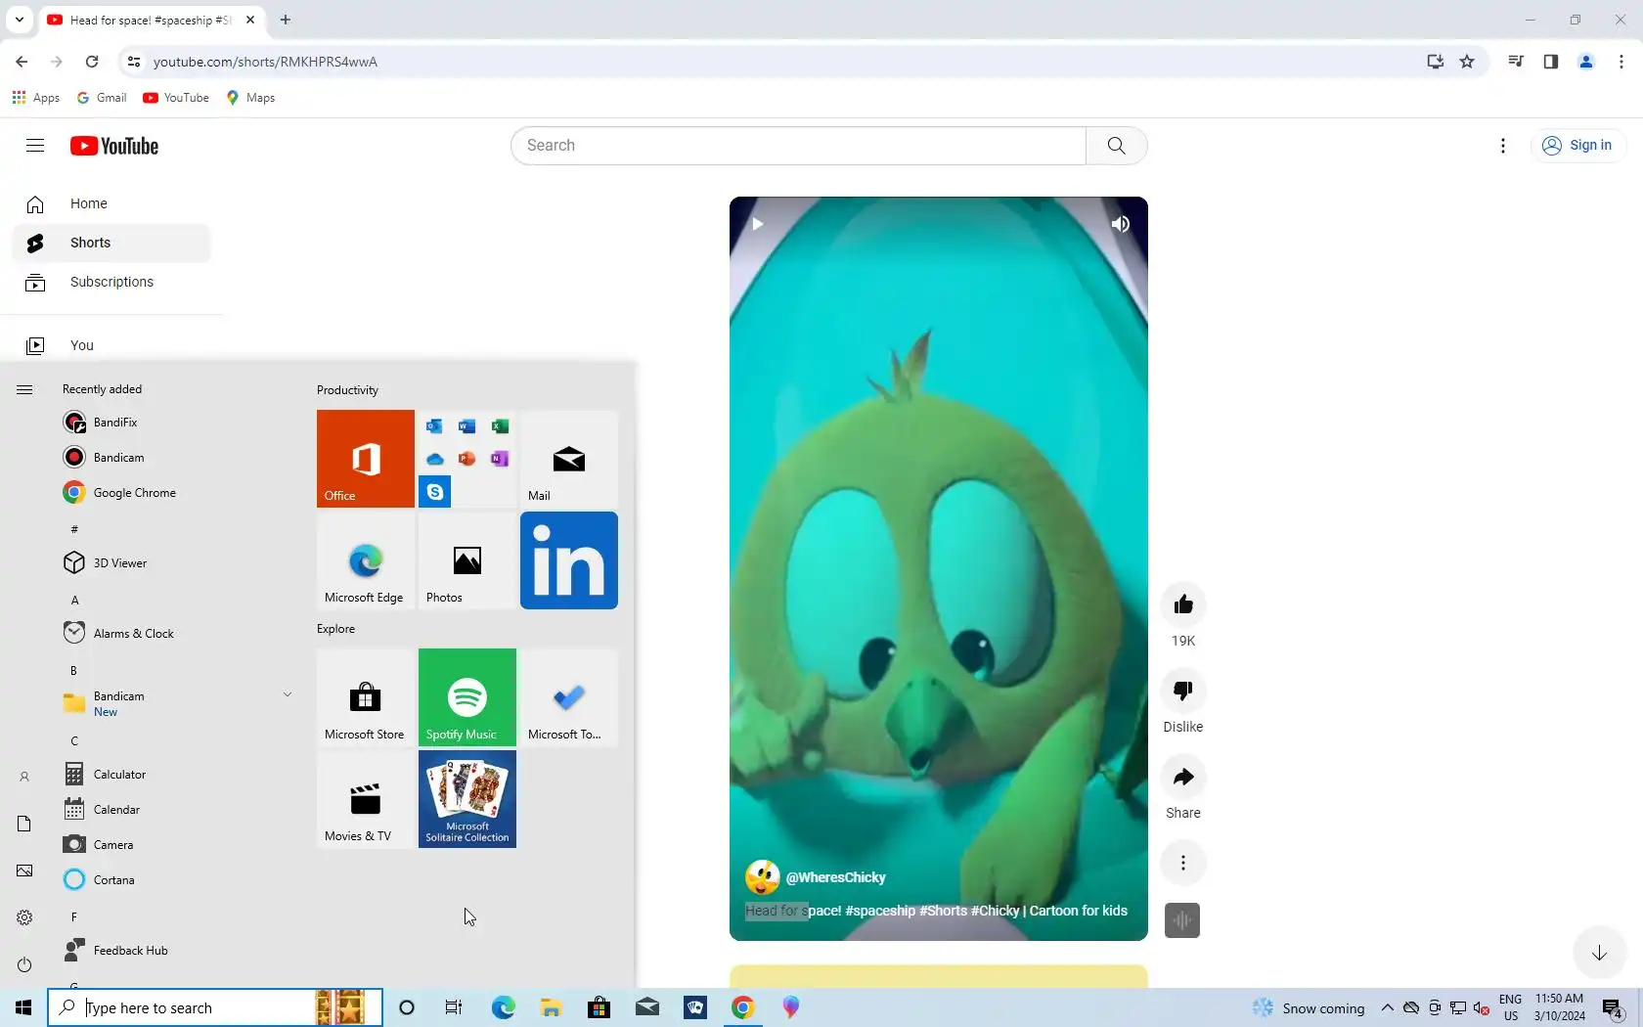The height and width of the screenshot is (1027, 1643).
Task: Launch Camera from app list
Action: 176,845
